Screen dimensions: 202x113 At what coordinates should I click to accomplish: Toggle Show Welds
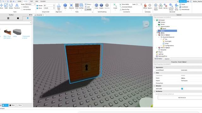(124, 4)
